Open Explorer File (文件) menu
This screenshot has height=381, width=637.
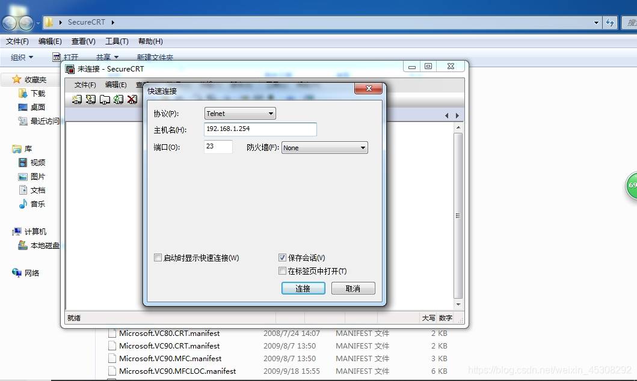(x=17, y=41)
